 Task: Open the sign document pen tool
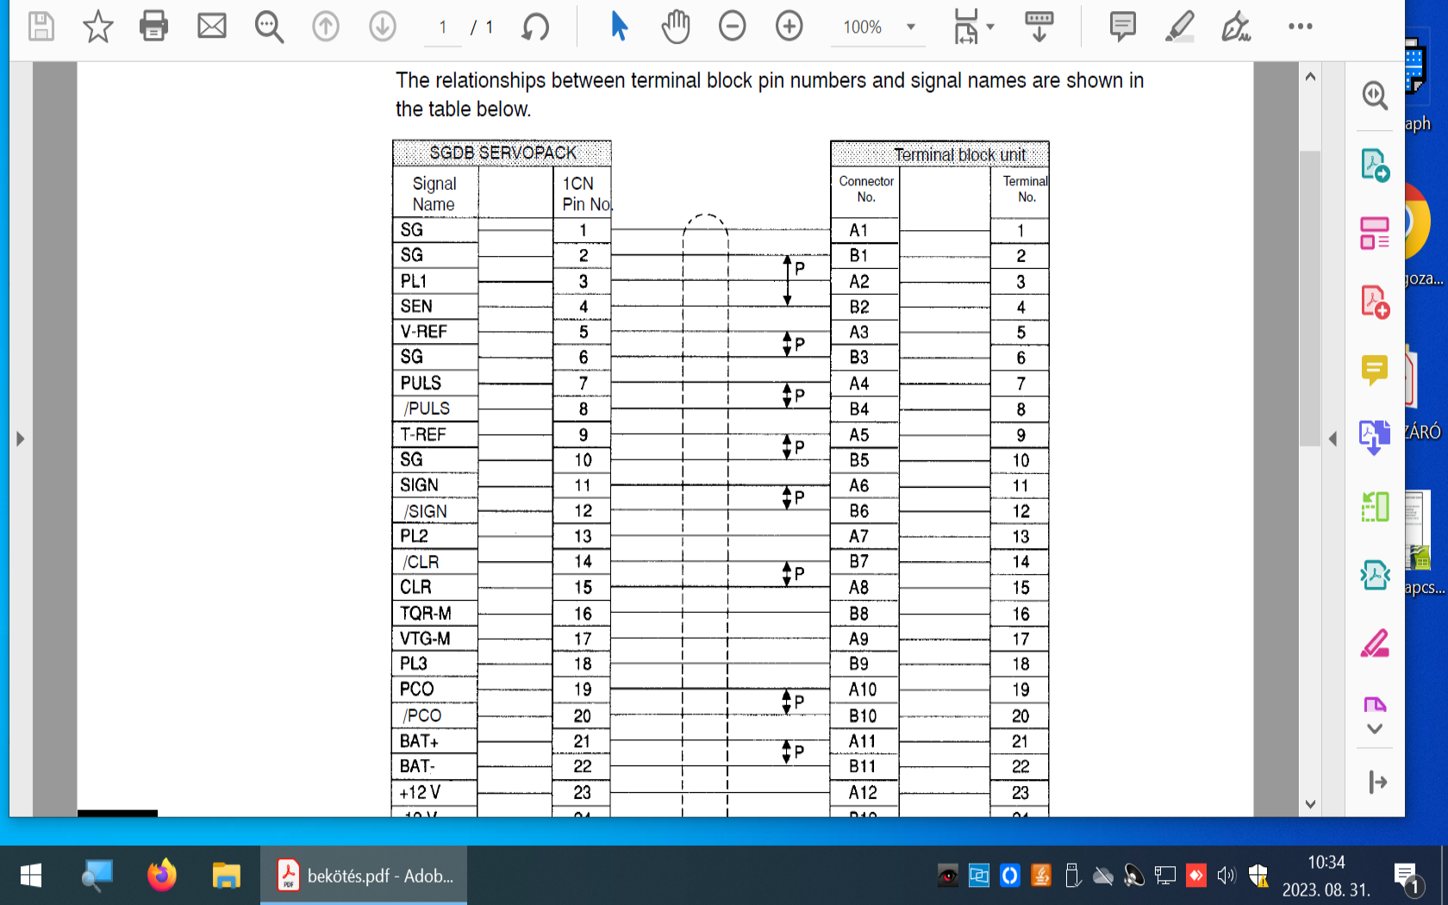1236,27
